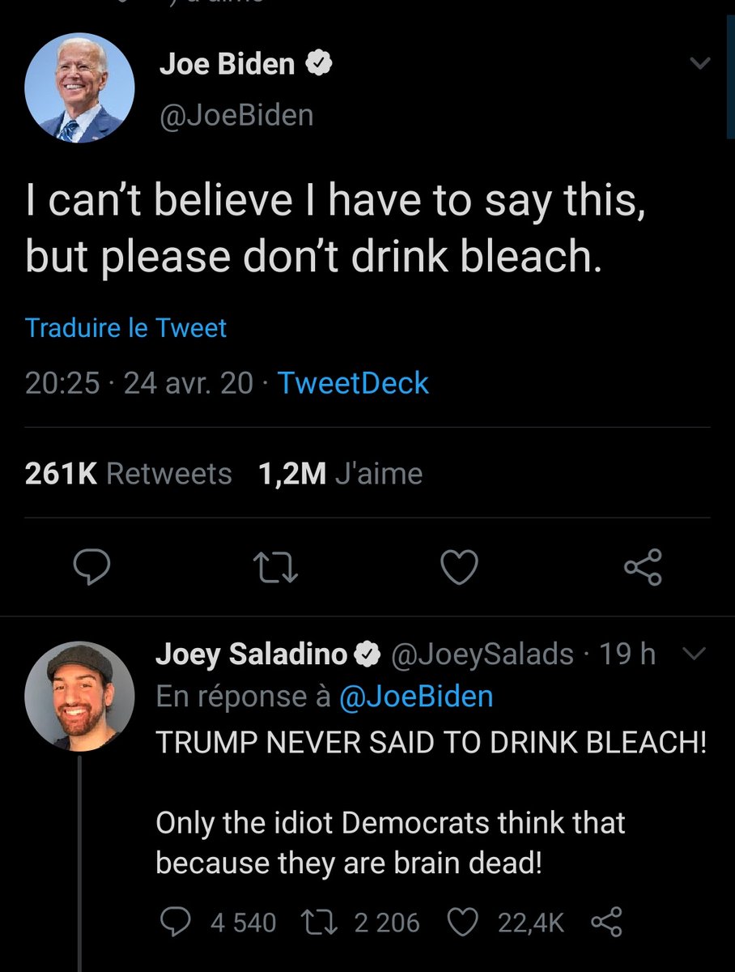
Task: View the 261K Retweets list
Action: pyautogui.click(x=129, y=474)
